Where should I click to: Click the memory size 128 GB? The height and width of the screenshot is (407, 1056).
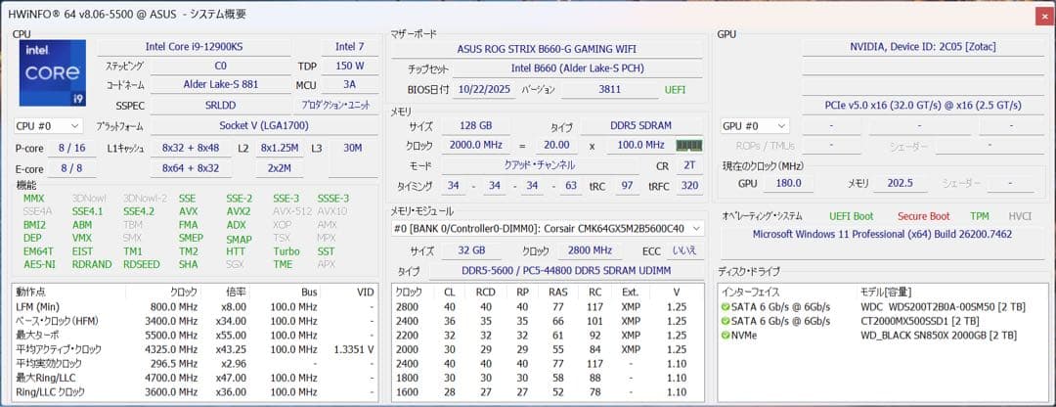point(476,126)
